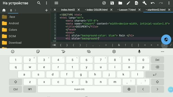
Task: Tap the backspace key
Action: pos(157,67)
